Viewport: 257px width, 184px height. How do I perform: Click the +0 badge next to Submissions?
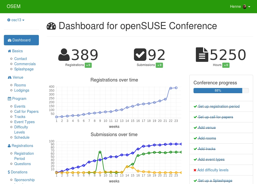click(159, 65)
